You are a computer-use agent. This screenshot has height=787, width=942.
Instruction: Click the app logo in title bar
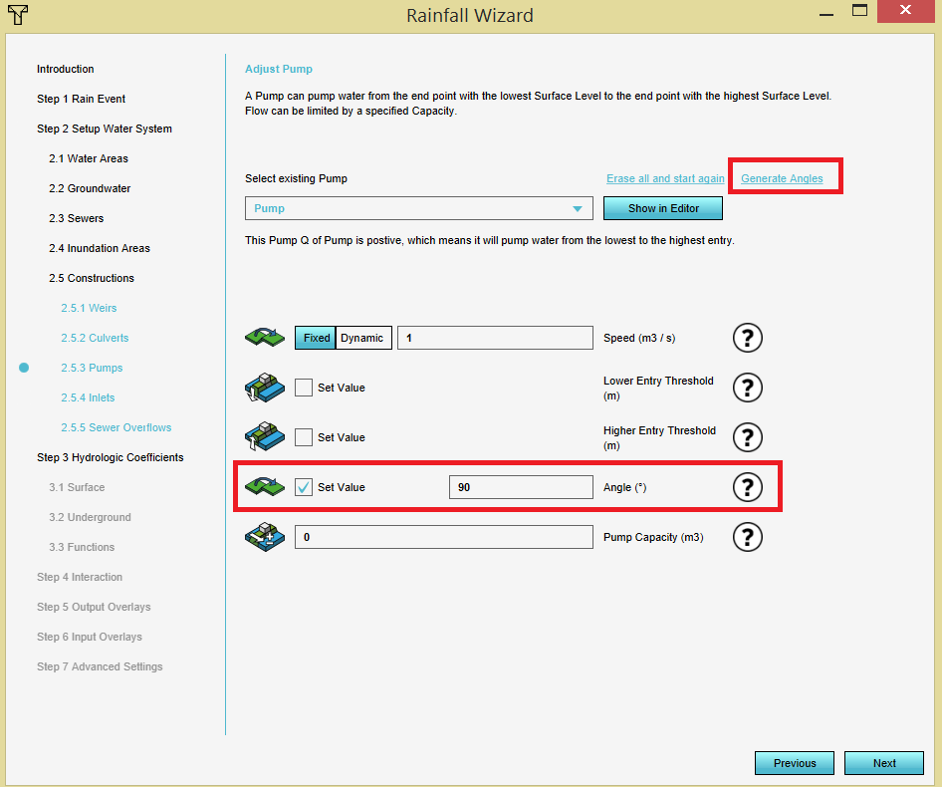point(17,15)
